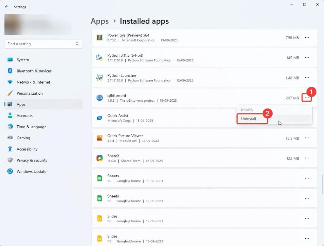Click the Slides icon dated 13-09-2023
This screenshot has height=246, width=324.
click(100, 238)
